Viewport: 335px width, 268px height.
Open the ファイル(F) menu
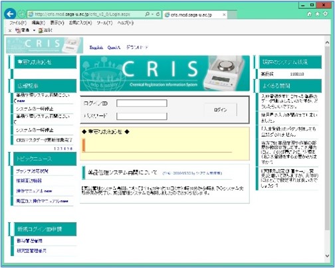18,23
